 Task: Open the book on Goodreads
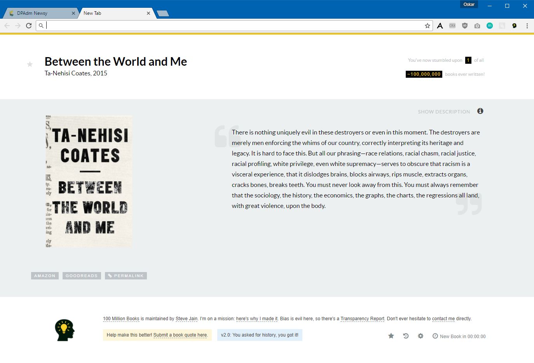pyautogui.click(x=82, y=276)
